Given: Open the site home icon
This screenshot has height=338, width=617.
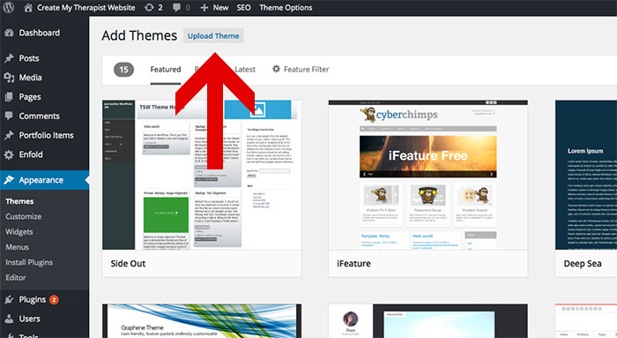Looking at the screenshot, I should [28, 7].
